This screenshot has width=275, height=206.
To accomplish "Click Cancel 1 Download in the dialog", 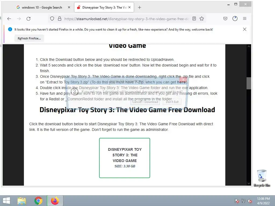I will [x=145, y=102].
